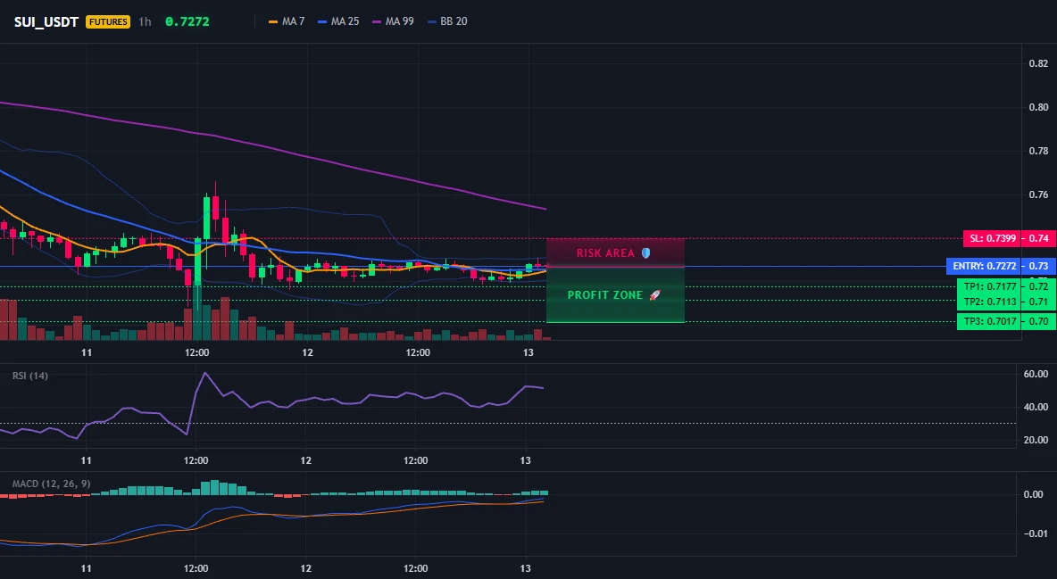
Task: Click the FUTURES badge
Action: [x=108, y=21]
